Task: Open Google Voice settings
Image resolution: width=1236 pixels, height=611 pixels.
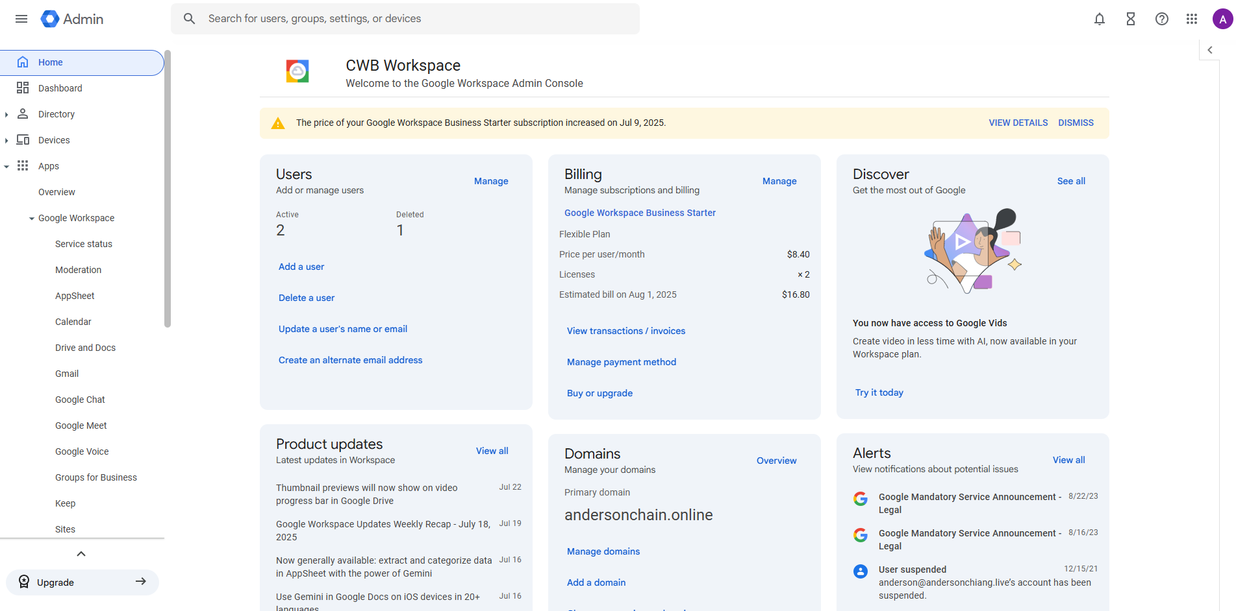Action: click(82, 451)
